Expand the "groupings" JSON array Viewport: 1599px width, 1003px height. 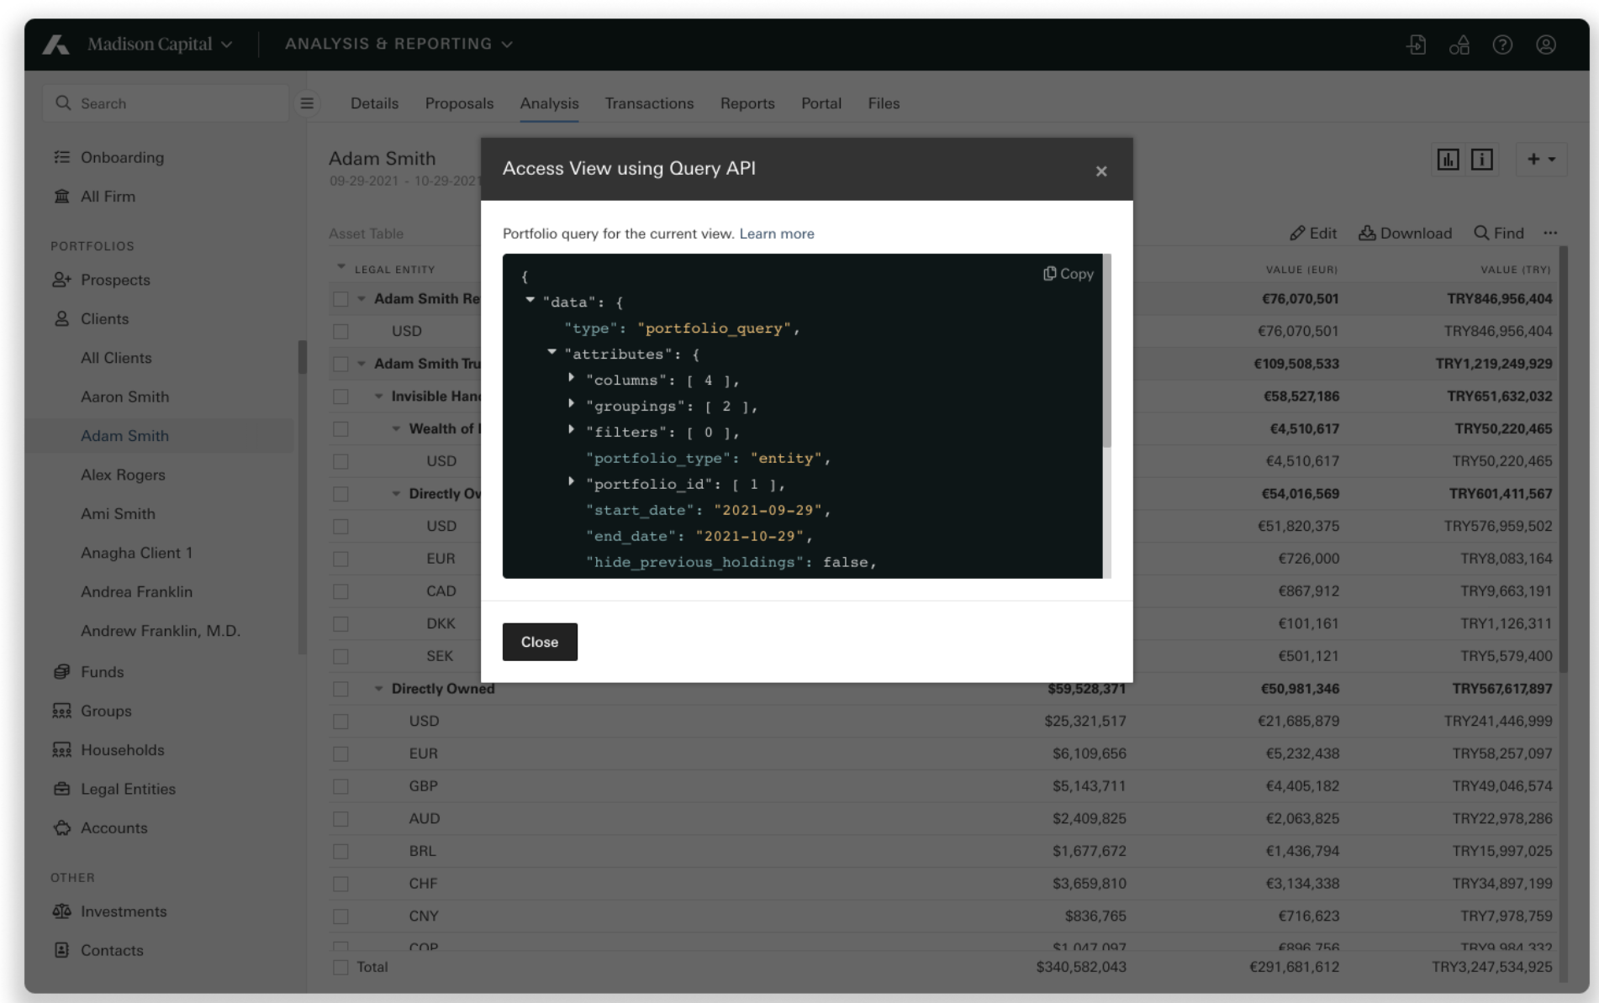[x=572, y=404]
